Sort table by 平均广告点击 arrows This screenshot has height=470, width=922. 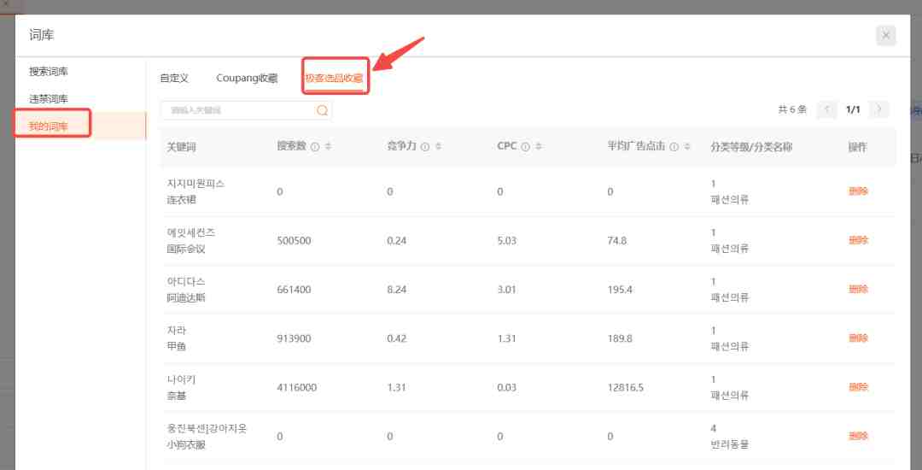687,146
